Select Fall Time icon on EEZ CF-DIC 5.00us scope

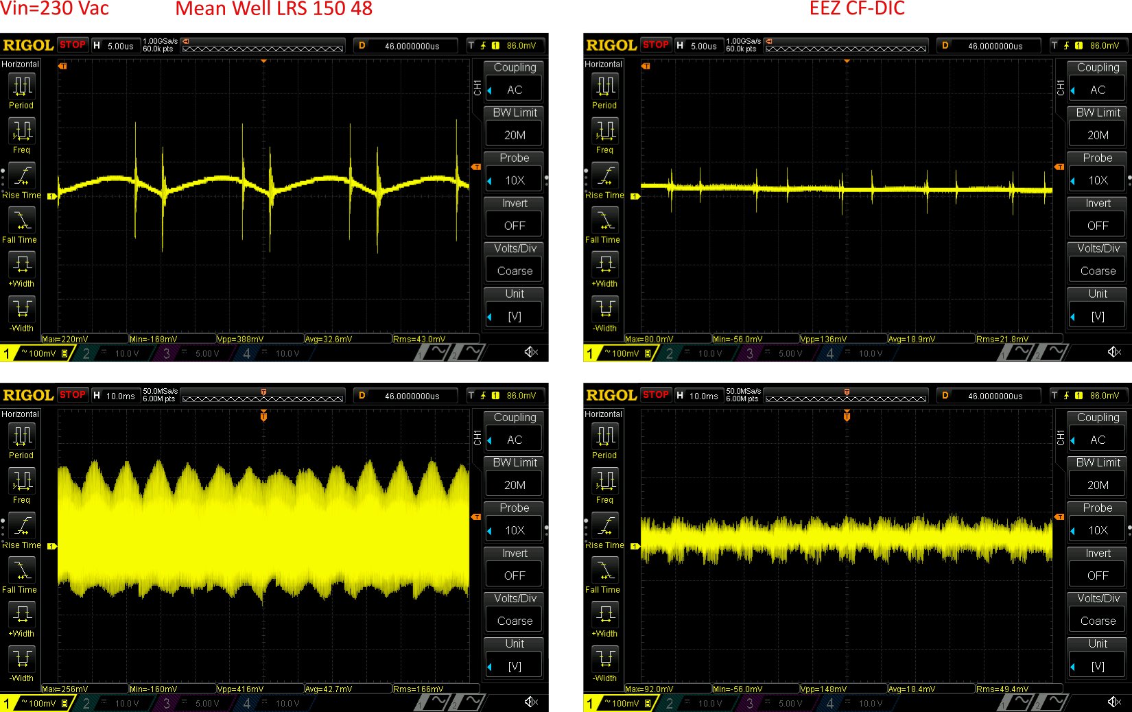click(x=605, y=220)
